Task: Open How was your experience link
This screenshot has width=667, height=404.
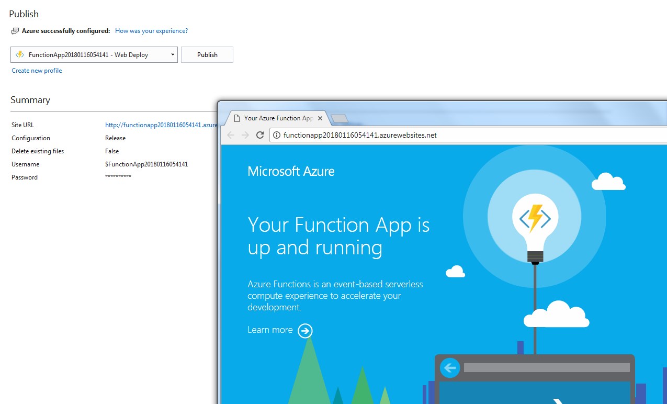Action: [x=151, y=31]
